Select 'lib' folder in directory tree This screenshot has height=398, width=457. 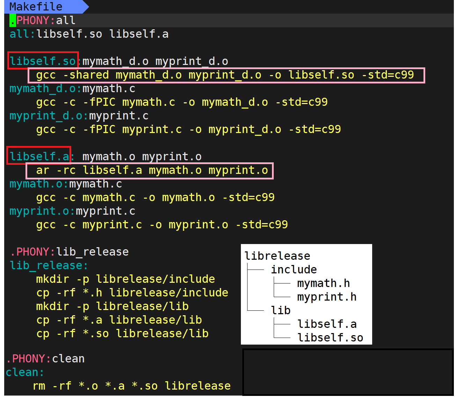pos(281,310)
